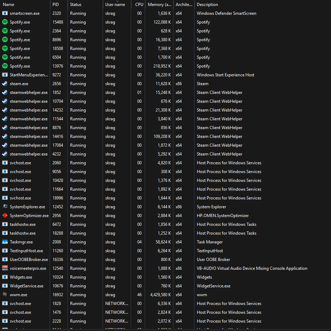Viewport: 331px width, 331px height.
Task: Select svchost.exe icon in PID 18996 row
Action: pos(5,198)
